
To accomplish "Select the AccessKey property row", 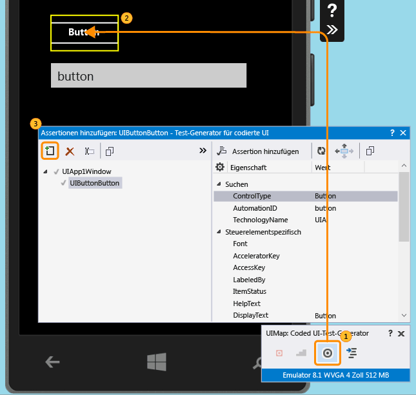I will [306, 268].
